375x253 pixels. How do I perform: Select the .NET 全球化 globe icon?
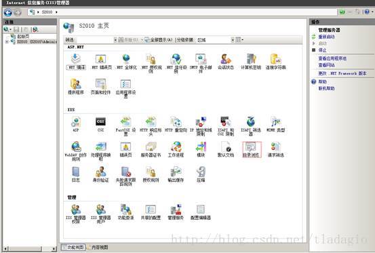tap(126, 62)
